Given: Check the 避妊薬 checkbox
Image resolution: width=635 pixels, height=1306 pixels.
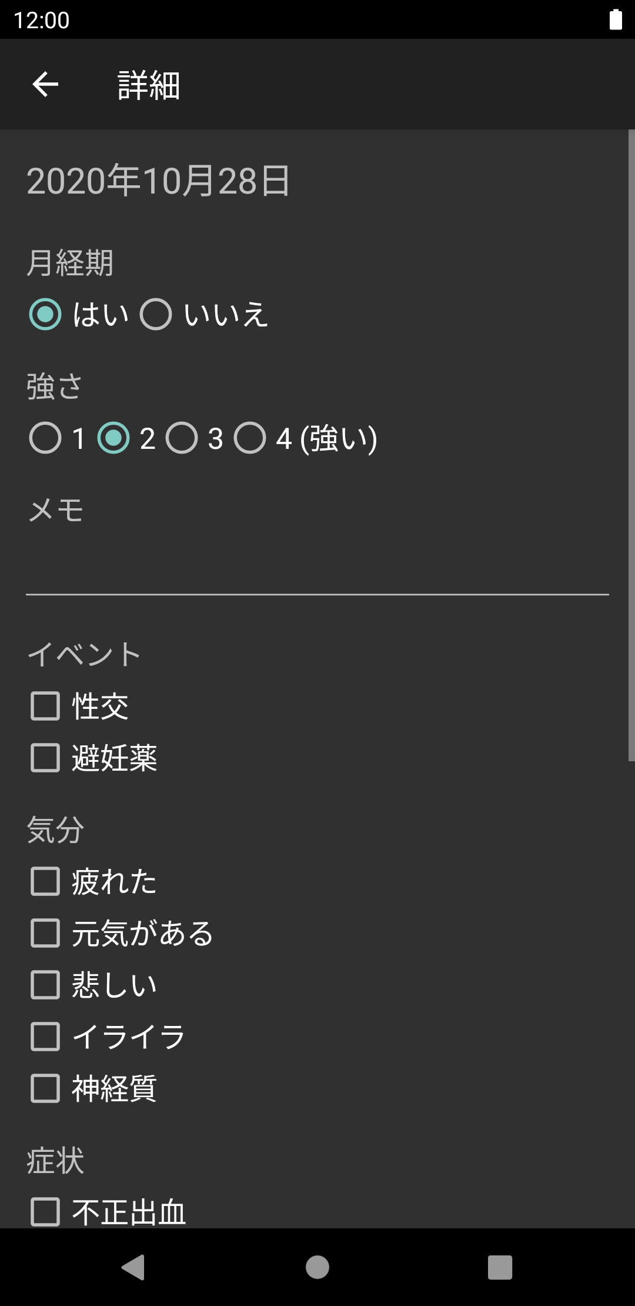Looking at the screenshot, I should tap(45, 758).
